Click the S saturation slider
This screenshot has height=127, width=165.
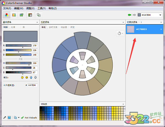(x=18, y=68)
